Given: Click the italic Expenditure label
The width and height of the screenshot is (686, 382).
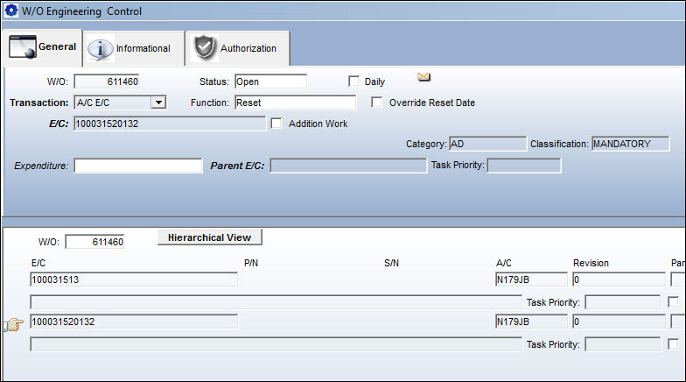Looking at the screenshot, I should pyautogui.click(x=41, y=166).
